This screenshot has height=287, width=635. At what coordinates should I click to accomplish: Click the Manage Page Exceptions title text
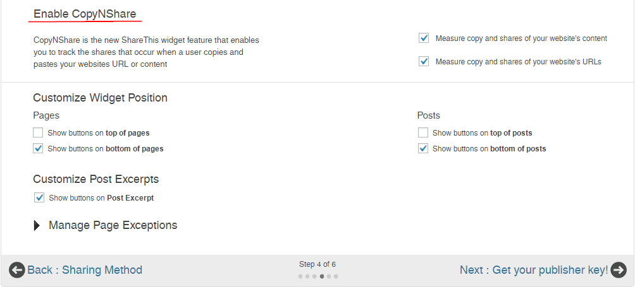click(x=113, y=225)
